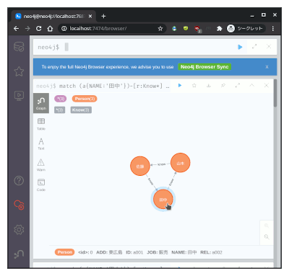This screenshot has width=289, height=276.
Task: Switch to Graph view
Action: [x=41, y=103]
